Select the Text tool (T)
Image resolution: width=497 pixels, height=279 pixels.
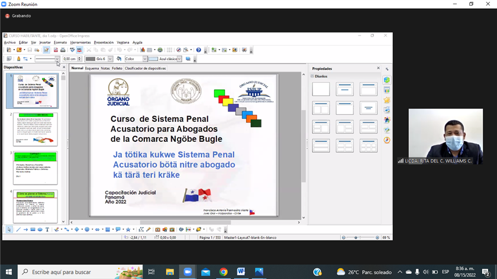click(x=47, y=229)
